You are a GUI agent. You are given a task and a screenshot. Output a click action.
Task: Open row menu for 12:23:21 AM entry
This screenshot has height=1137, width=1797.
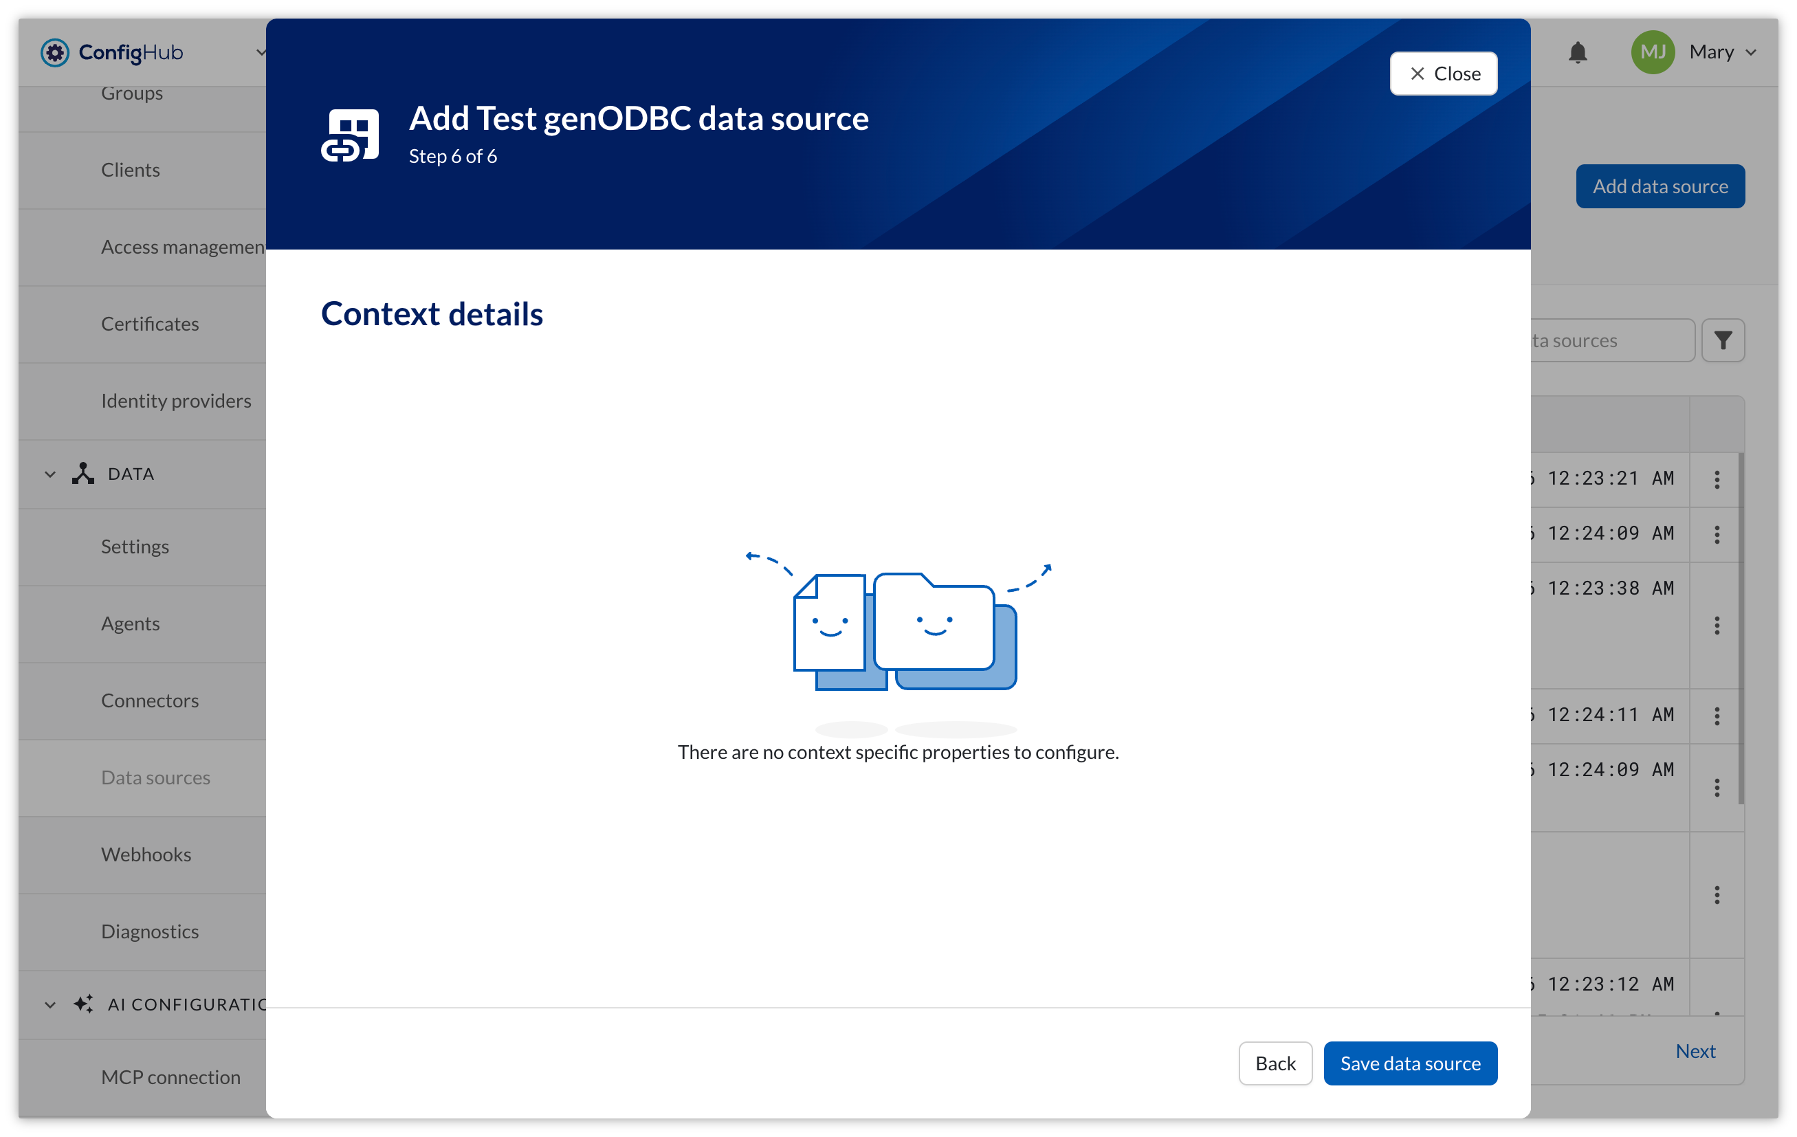[x=1717, y=480]
